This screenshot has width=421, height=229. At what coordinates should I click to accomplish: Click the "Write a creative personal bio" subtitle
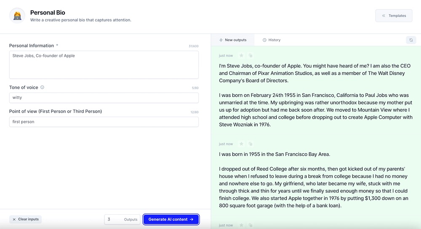pos(80,20)
